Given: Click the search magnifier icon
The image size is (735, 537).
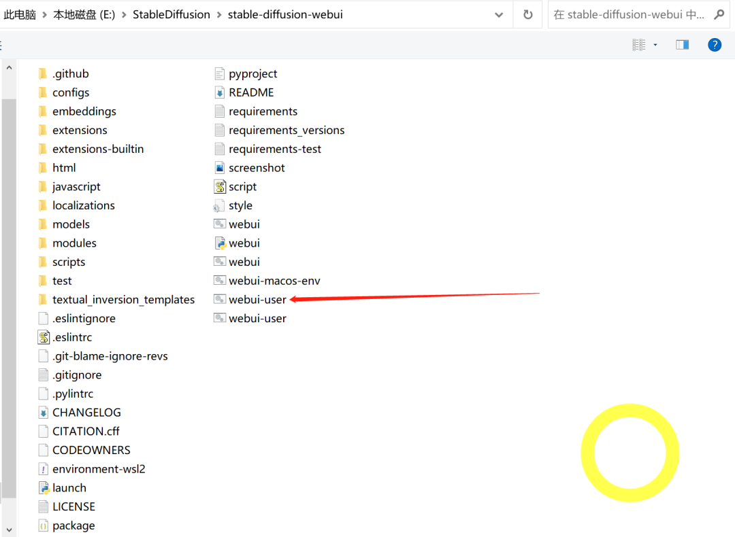Looking at the screenshot, I should 719,14.
